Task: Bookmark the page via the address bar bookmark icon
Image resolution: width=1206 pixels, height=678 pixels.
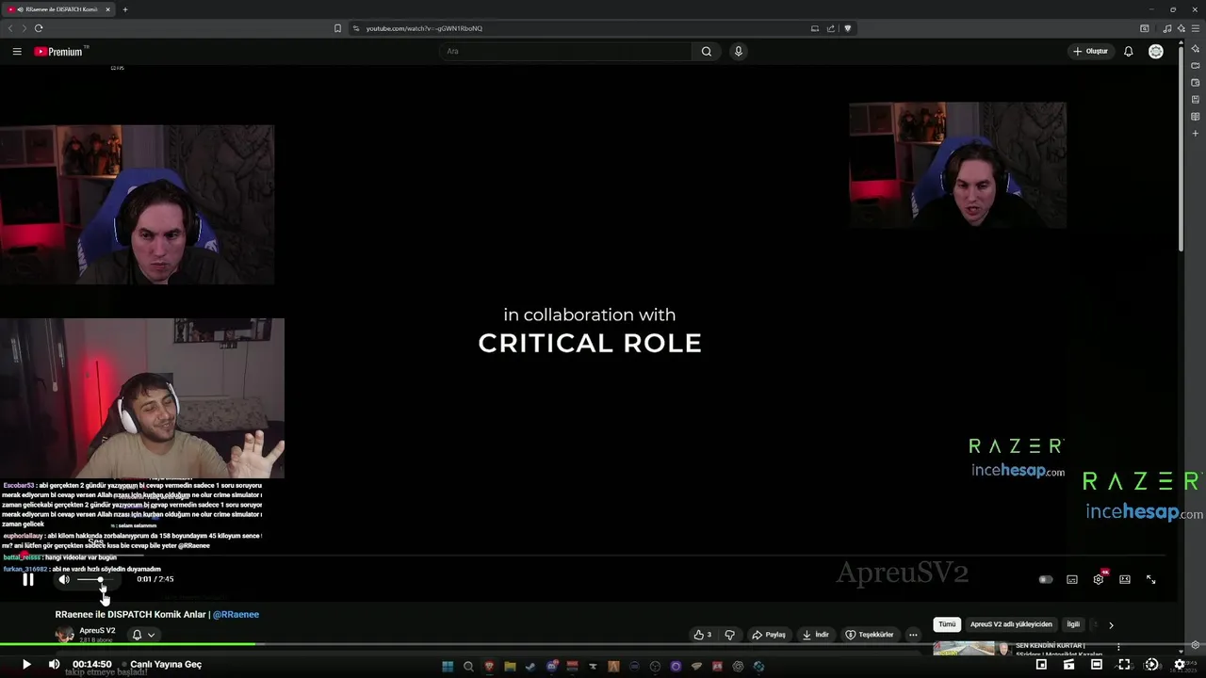Action: 337,28
